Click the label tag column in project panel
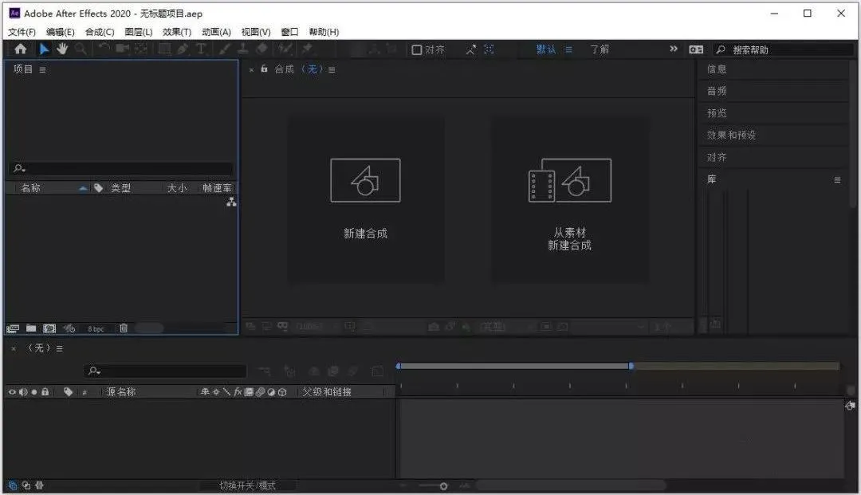Image resolution: width=861 pixels, height=495 pixels. [x=98, y=187]
